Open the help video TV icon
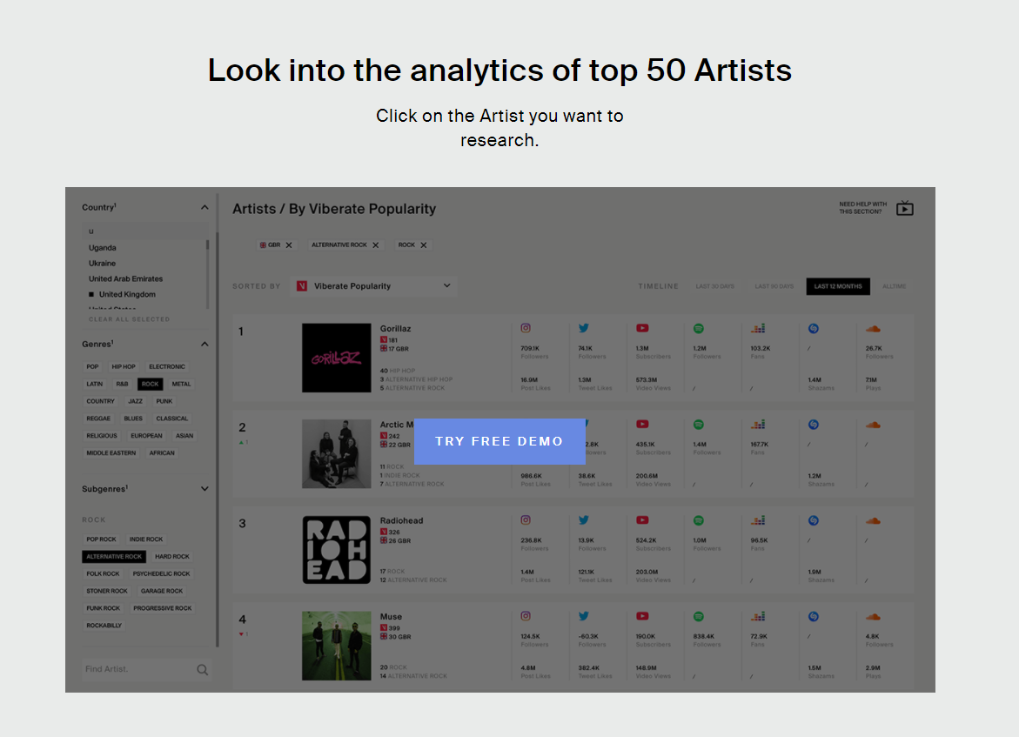Viewport: 1019px width, 737px height. pos(905,208)
